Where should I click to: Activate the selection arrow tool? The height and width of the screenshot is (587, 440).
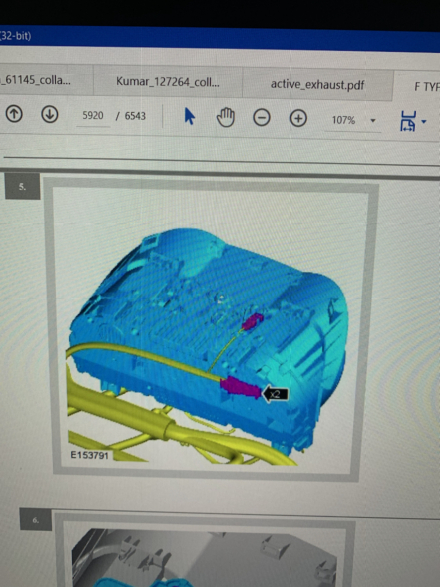190,117
